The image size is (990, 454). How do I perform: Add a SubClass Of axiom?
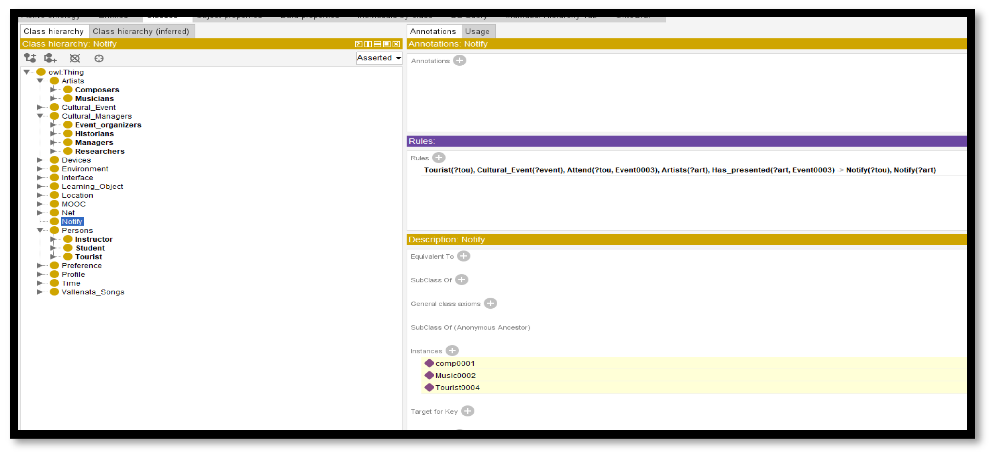click(x=462, y=279)
